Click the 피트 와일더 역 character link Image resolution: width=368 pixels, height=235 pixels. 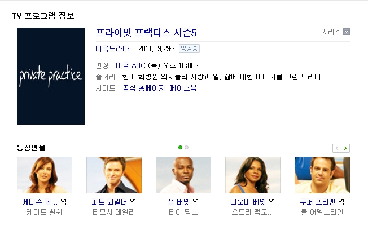tap(113, 202)
